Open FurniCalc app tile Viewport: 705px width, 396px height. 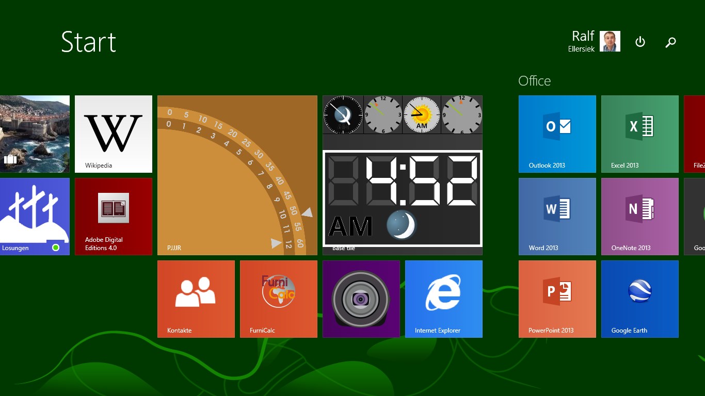pyautogui.click(x=278, y=299)
